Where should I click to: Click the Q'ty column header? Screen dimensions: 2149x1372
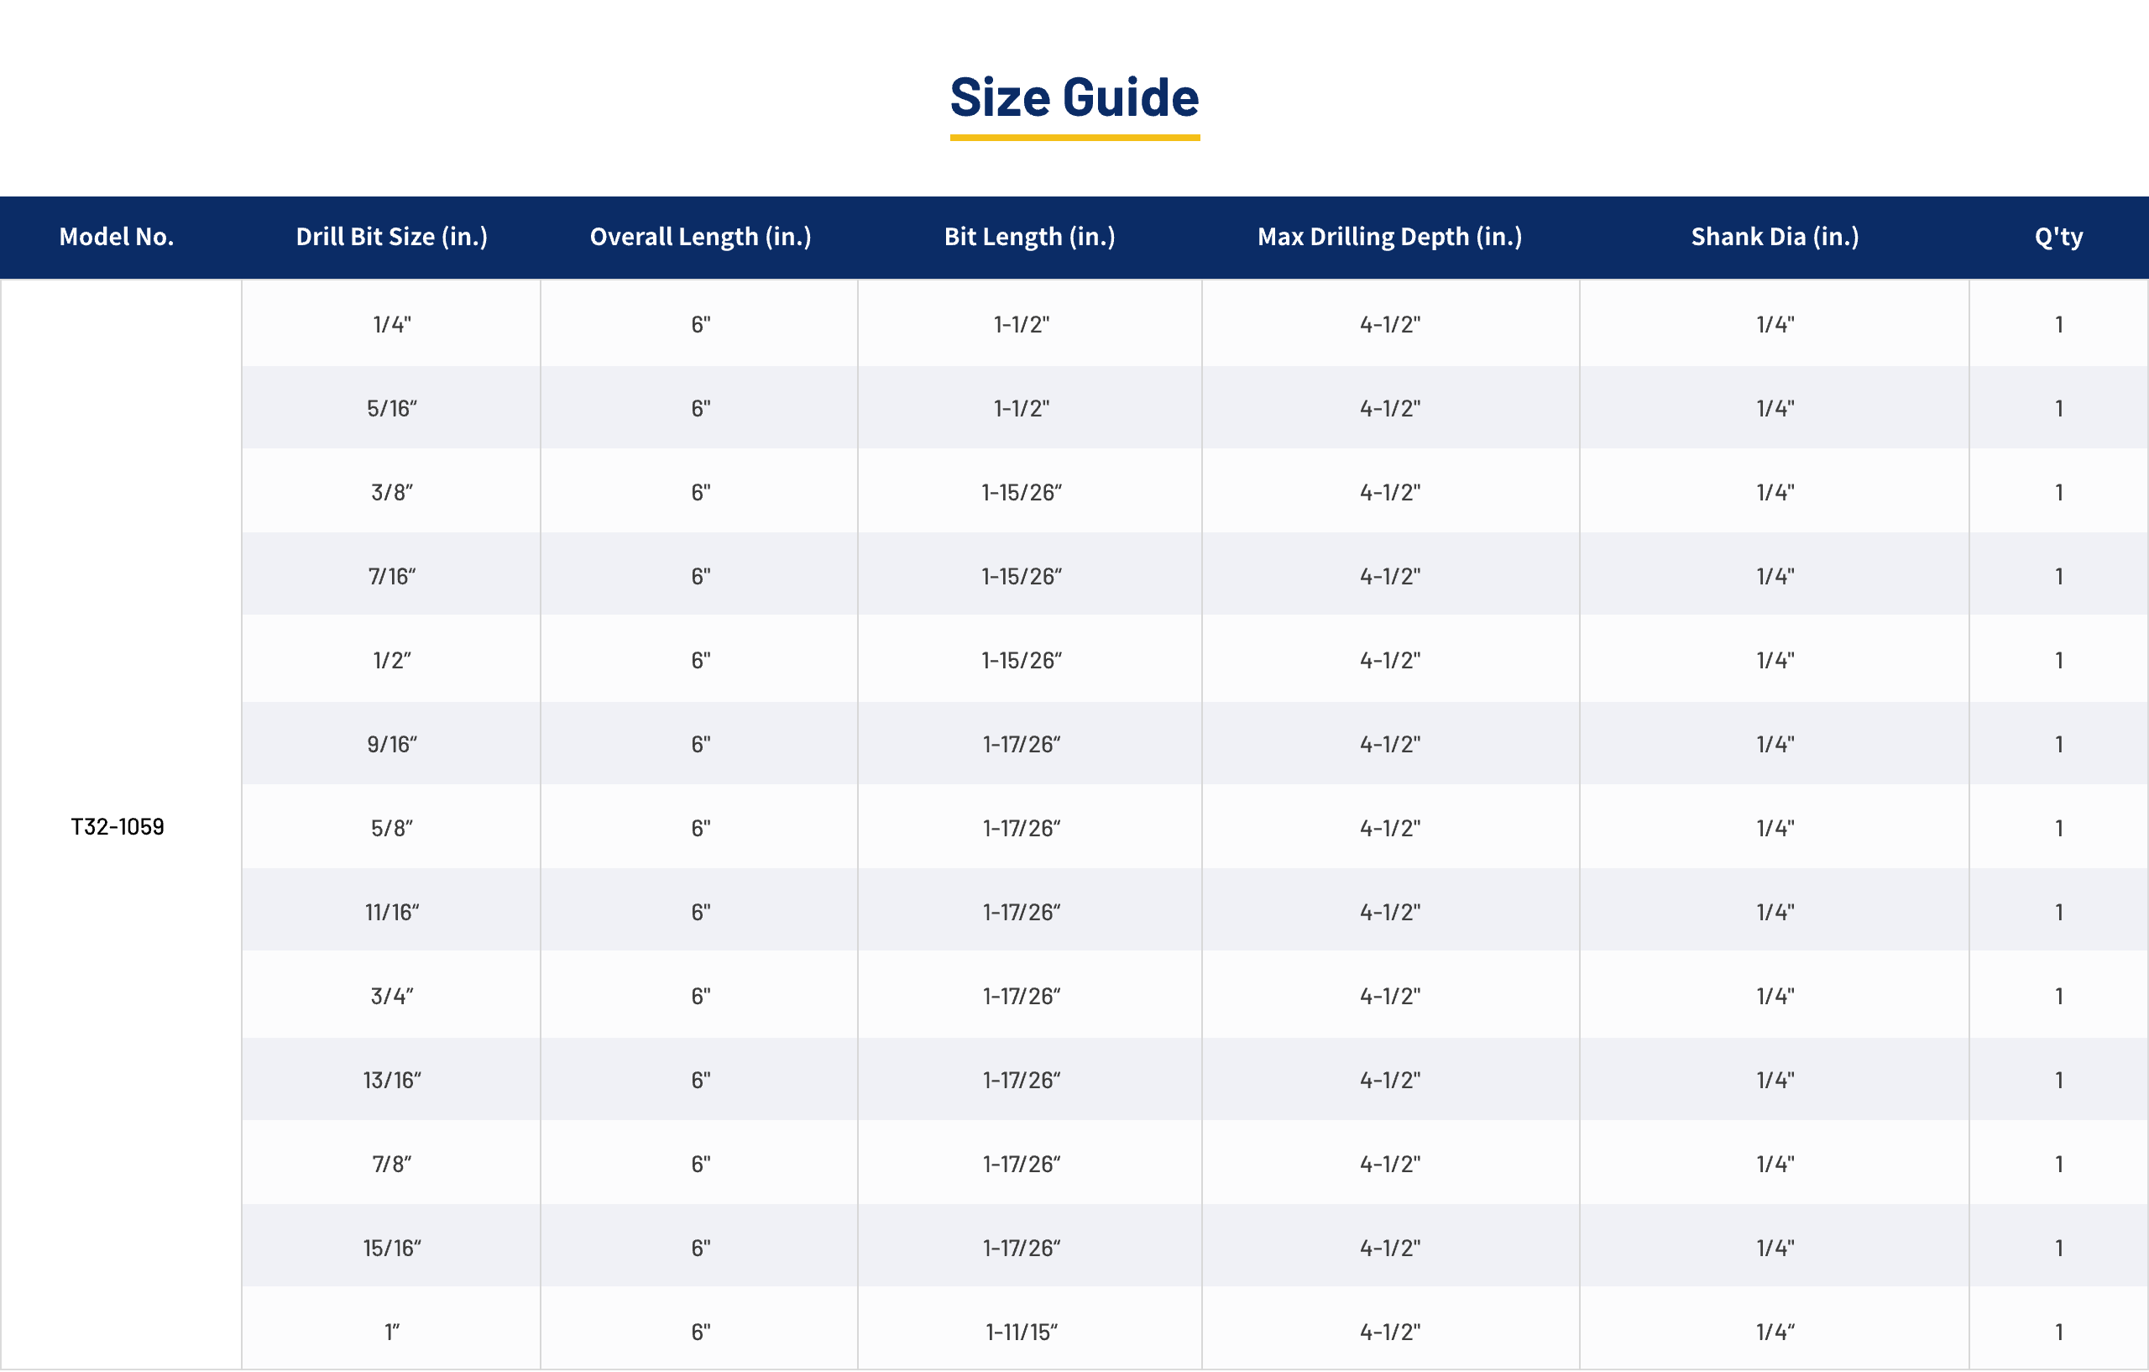[x=2058, y=237]
